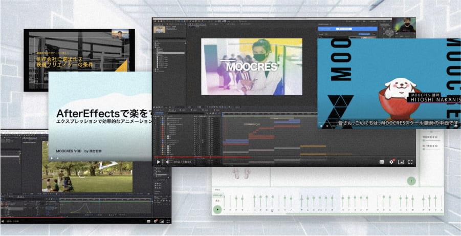Image resolution: width=461 pixels, height=236 pixels.
Task: Switch the center video to miniplayer
Action: coord(401,162)
